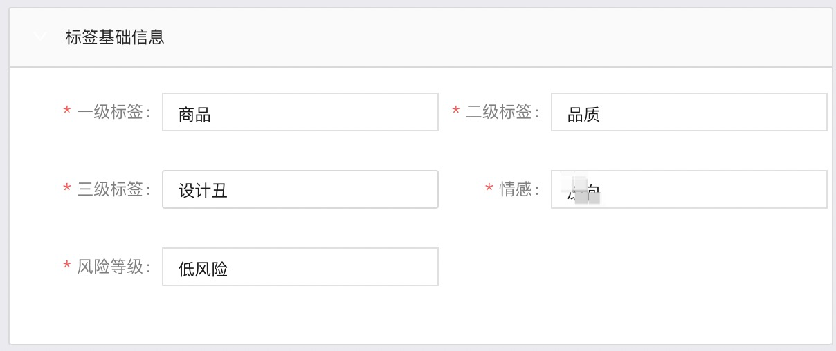Click the 一级标签 field label
The width and height of the screenshot is (836, 351).
coord(113,112)
